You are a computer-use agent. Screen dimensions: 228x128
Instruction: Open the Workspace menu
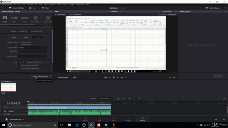pyautogui.click(x=80, y=5)
